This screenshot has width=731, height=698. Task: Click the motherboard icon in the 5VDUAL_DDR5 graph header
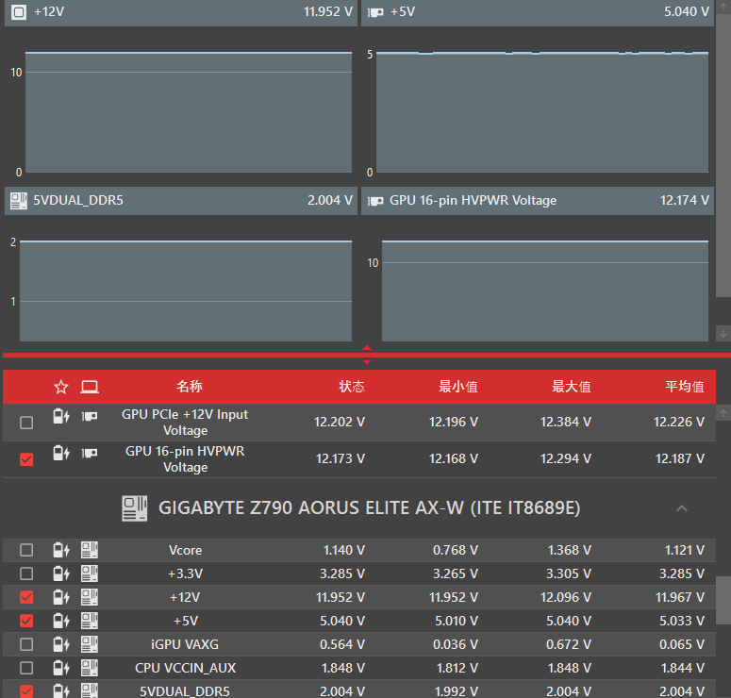click(18, 200)
